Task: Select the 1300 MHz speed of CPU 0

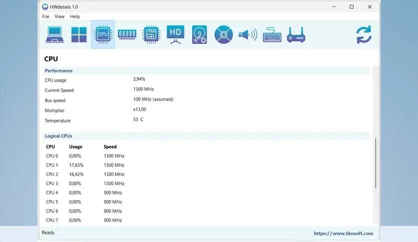Action: [x=114, y=156]
